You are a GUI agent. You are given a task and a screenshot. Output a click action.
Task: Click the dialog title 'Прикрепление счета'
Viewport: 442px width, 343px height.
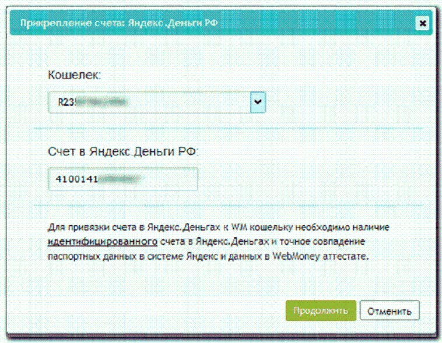[x=72, y=23]
